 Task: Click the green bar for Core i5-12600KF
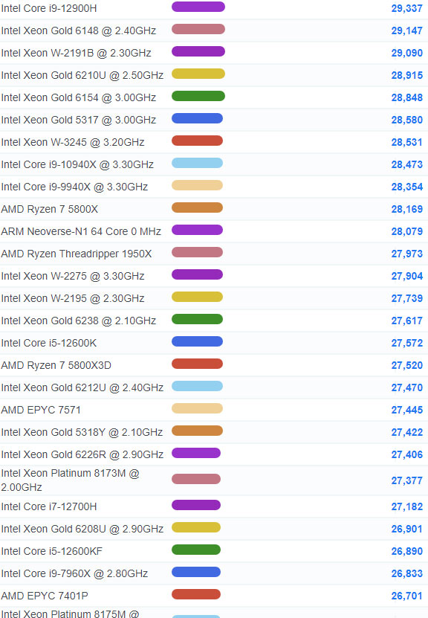(195, 550)
